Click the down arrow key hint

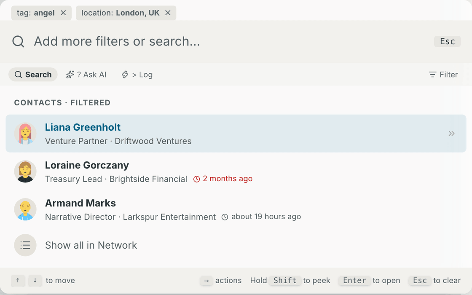(35, 281)
